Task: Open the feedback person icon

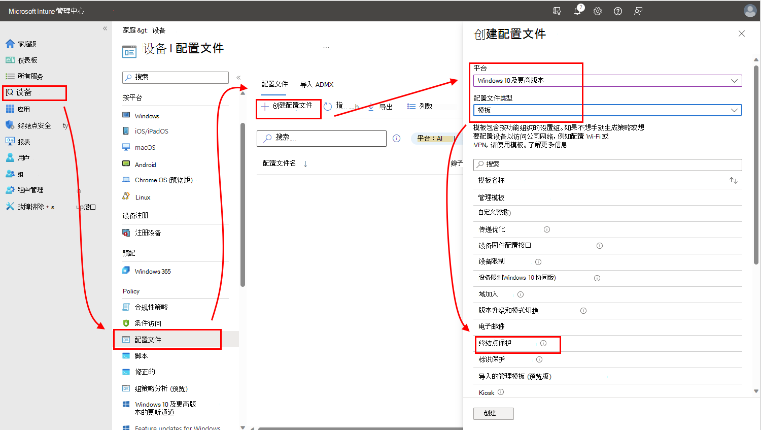Action: tap(638, 11)
